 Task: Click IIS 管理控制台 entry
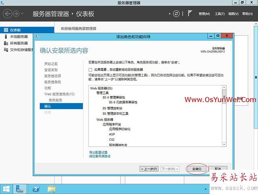pos(112,108)
